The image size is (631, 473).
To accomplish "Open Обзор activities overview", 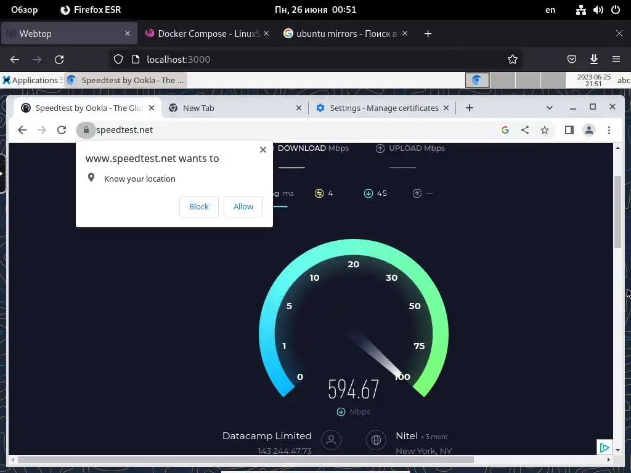I will (25, 10).
